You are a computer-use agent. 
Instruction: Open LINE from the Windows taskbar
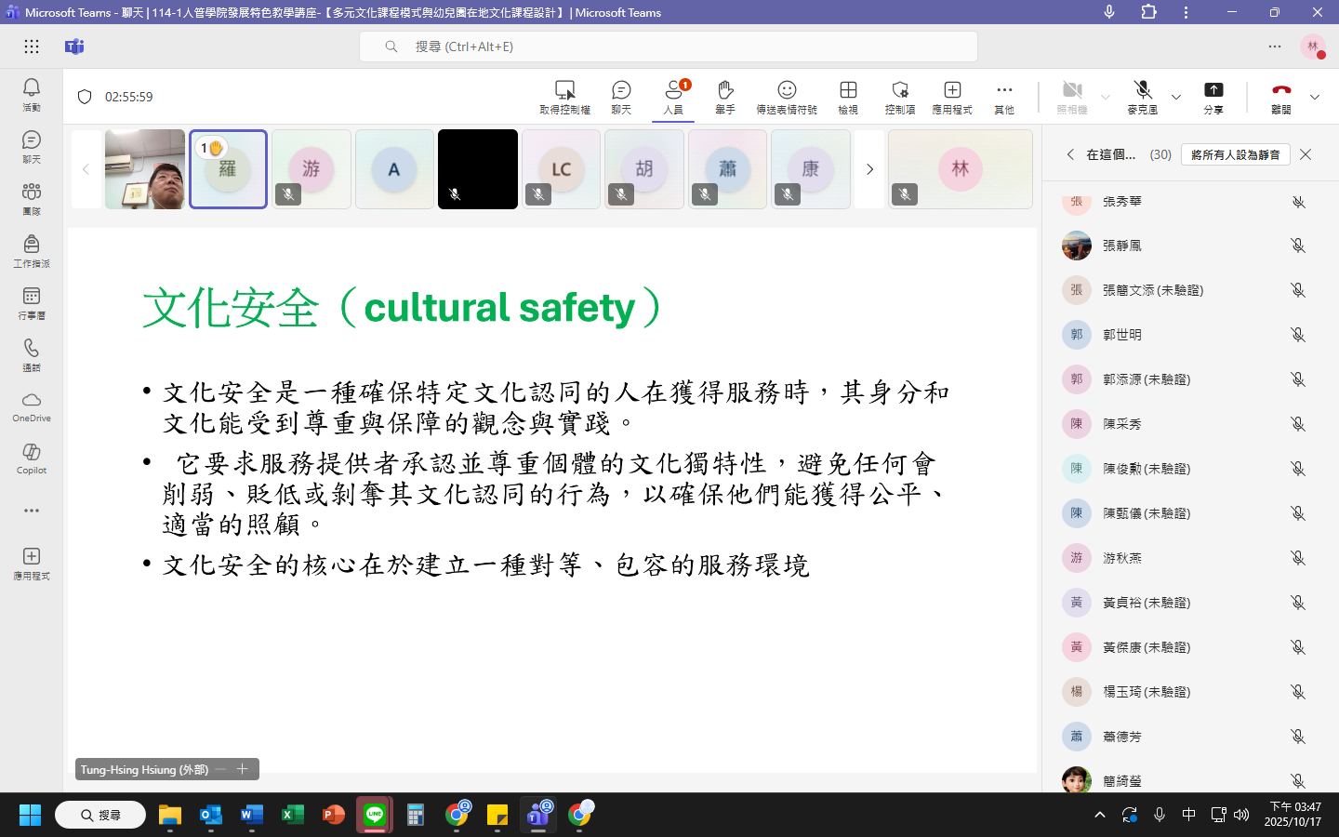(375, 816)
